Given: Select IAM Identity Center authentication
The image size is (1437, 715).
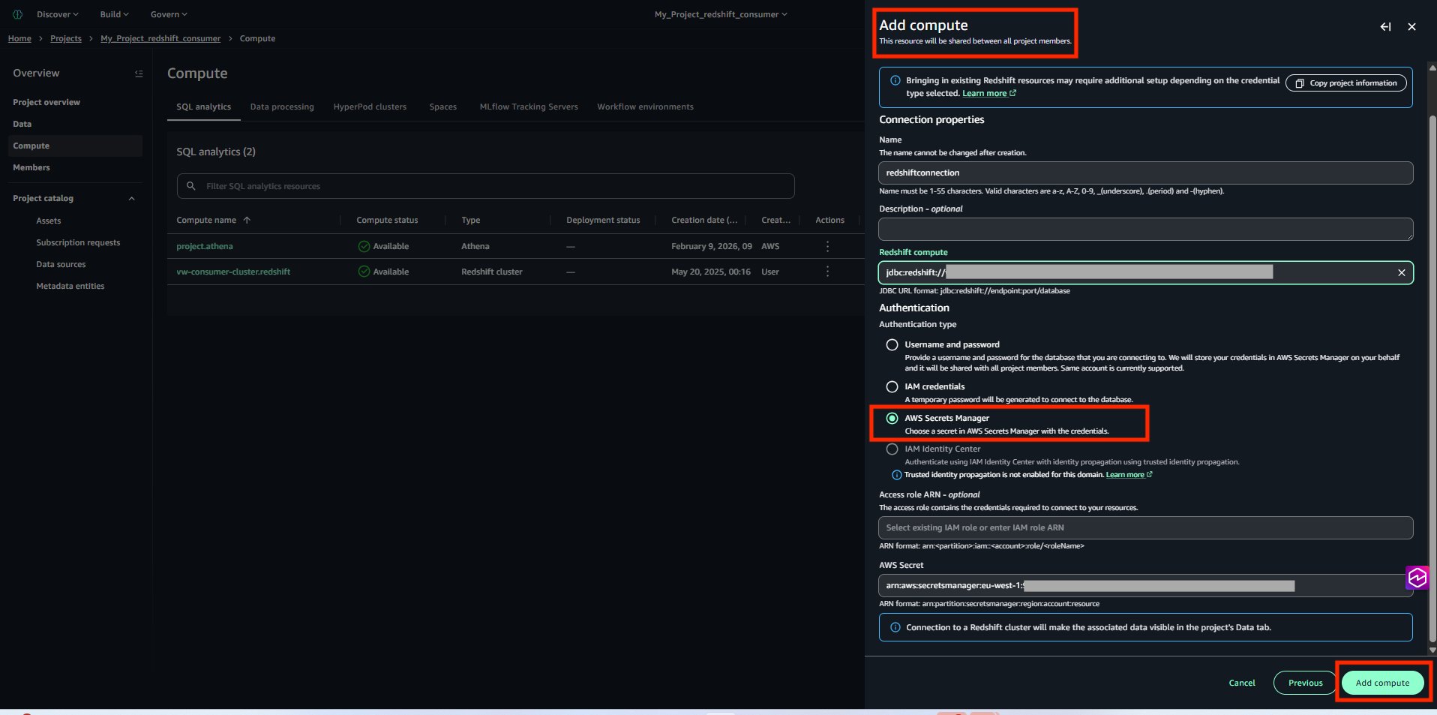Looking at the screenshot, I should pos(892,449).
